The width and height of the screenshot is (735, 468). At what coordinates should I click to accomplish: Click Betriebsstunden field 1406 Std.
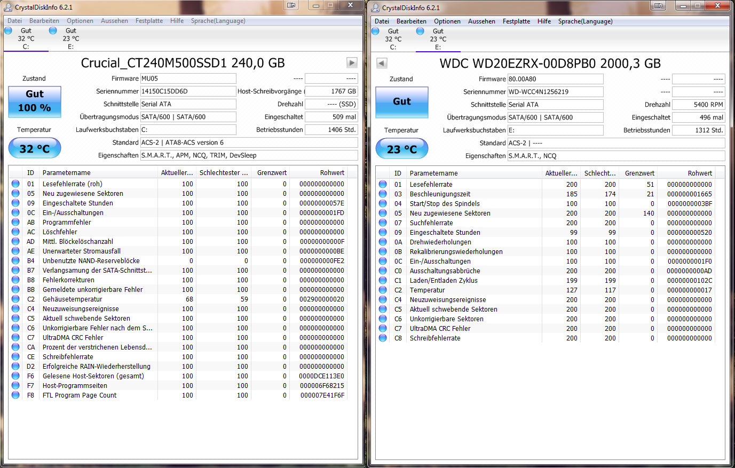[331, 130]
